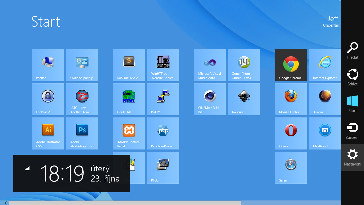Open XAMPP Control Panel tile
Viewport: 364px width, 205px height.
click(x=129, y=133)
